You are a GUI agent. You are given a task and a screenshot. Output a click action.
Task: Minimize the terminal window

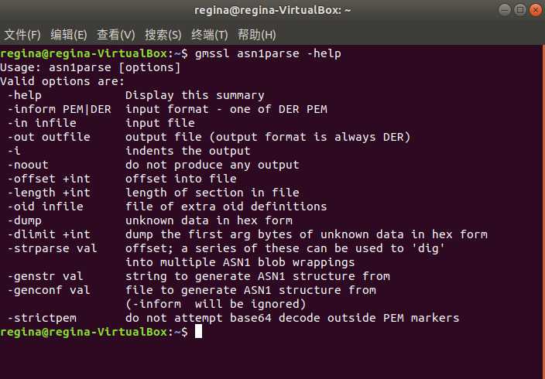[x=505, y=10]
